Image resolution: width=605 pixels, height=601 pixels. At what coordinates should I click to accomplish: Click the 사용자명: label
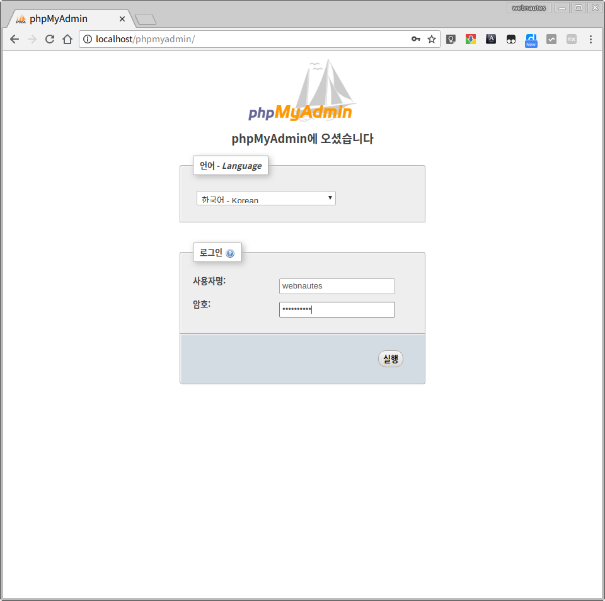209,281
